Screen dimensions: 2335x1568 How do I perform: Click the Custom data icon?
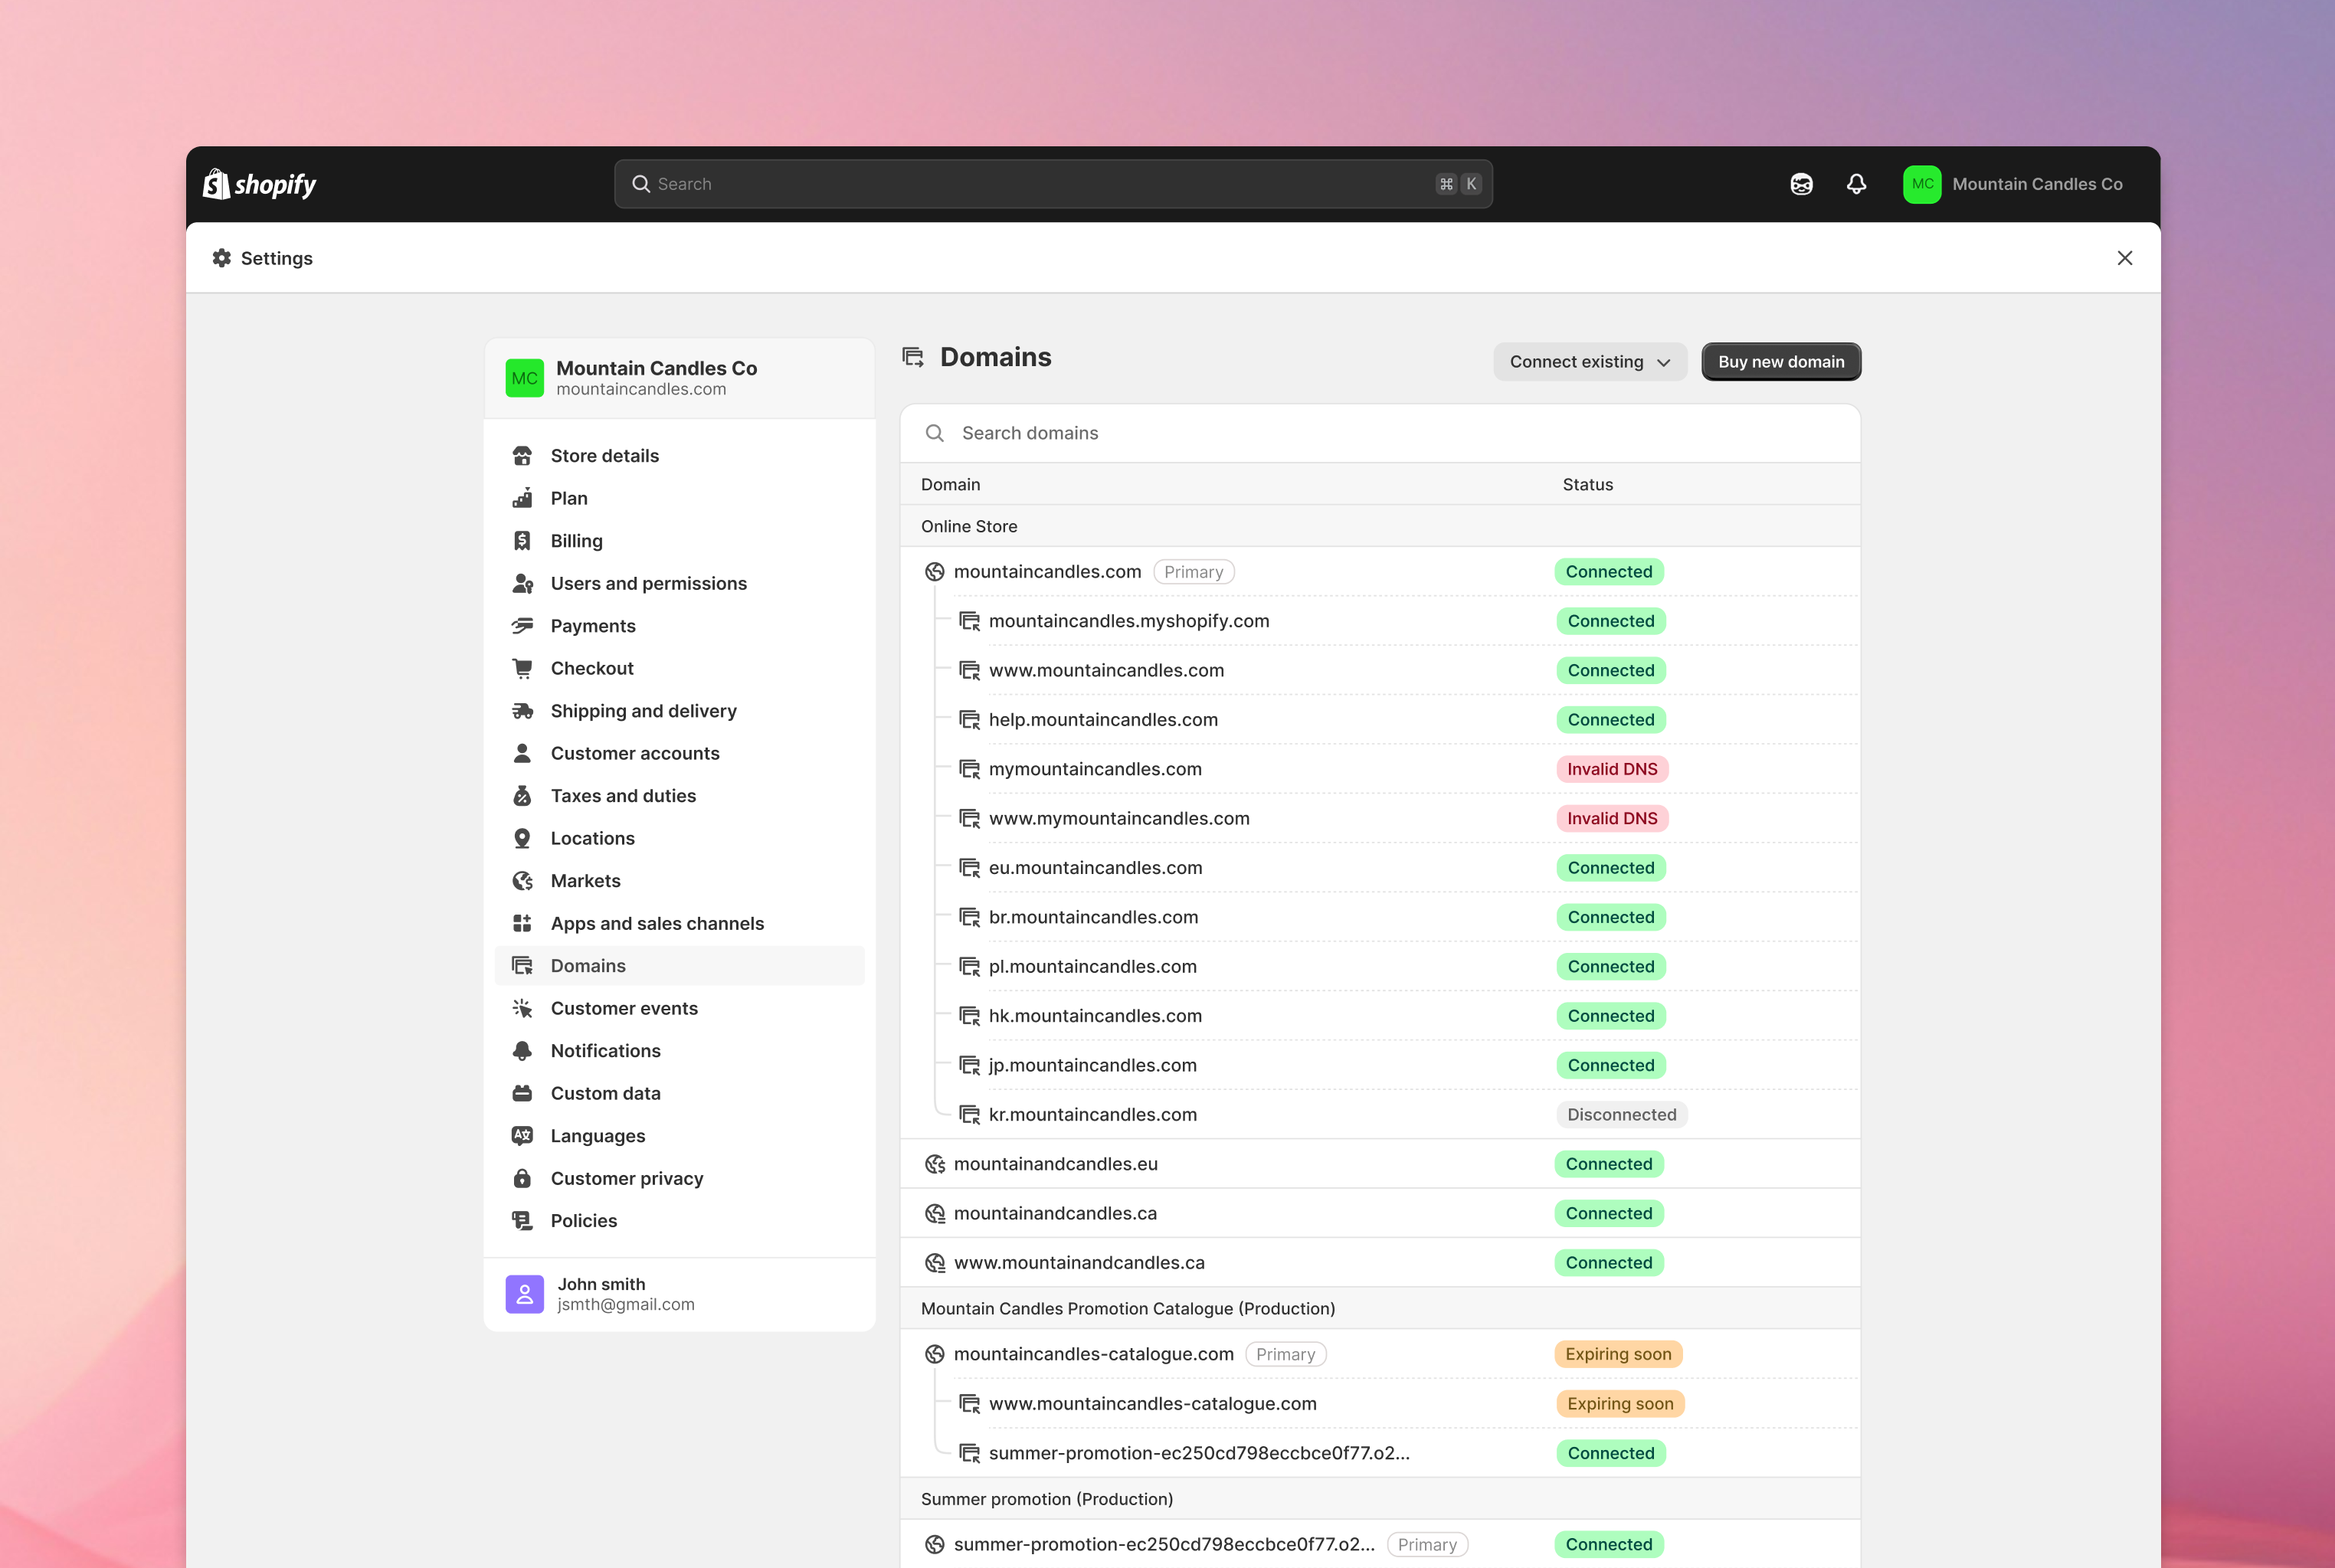(x=522, y=1093)
